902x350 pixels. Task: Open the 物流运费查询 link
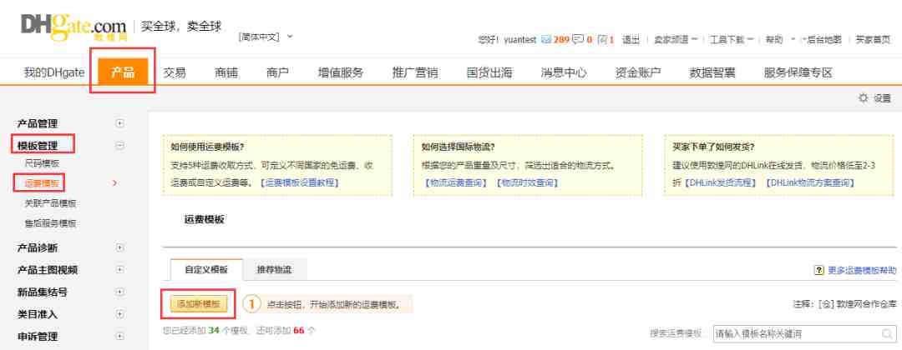(456, 182)
